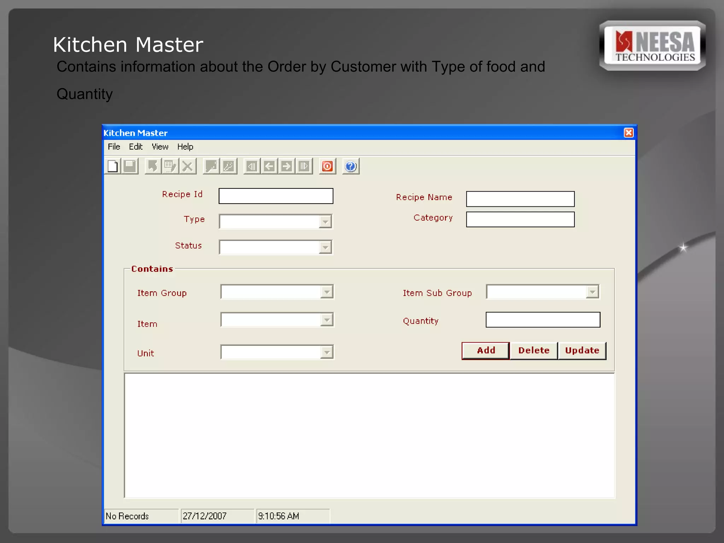Click the Neesa Technologies logo

pos(653,46)
